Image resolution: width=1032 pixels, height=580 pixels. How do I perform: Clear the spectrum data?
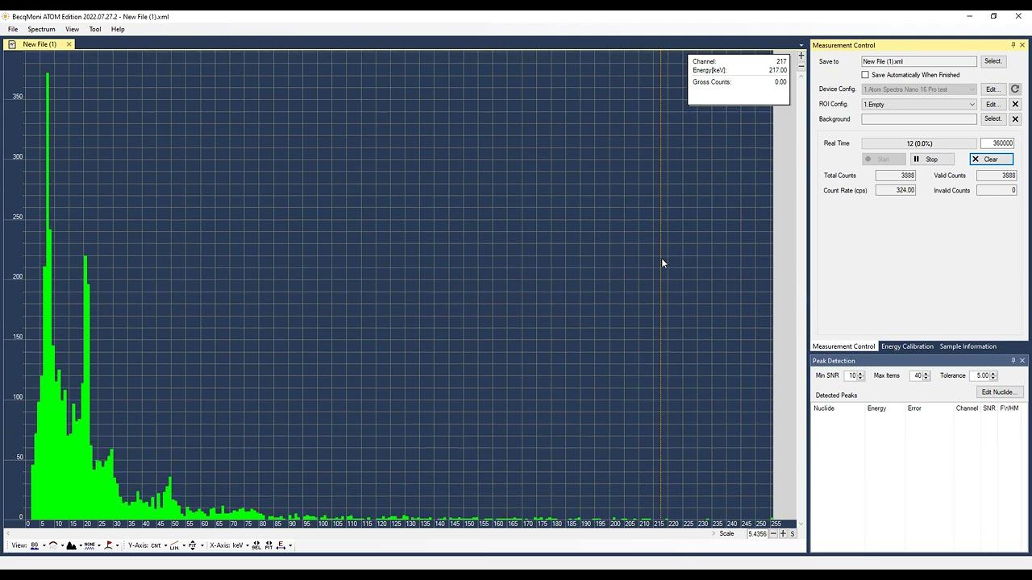pyautogui.click(x=991, y=159)
